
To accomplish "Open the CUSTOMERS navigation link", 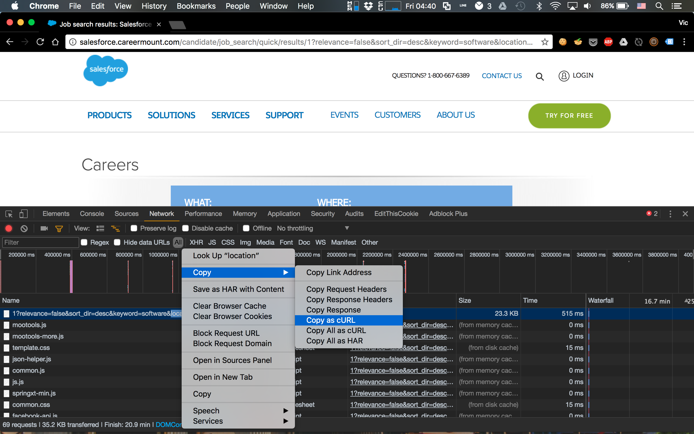I will 397,115.
